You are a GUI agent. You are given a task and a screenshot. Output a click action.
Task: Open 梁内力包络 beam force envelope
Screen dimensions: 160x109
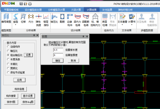point(78,20)
